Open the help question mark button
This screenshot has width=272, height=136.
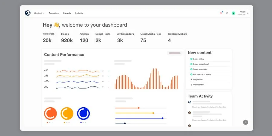pos(245,122)
